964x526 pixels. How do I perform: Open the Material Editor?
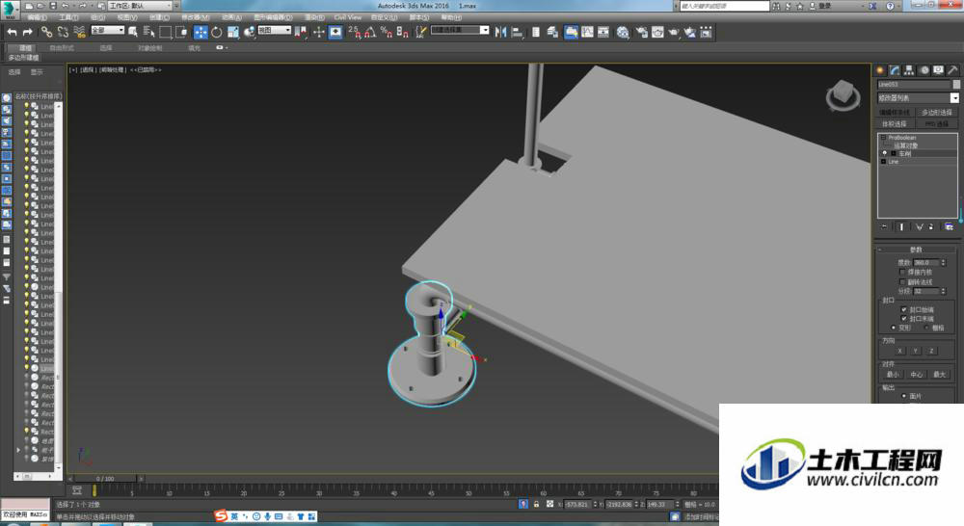tap(624, 32)
